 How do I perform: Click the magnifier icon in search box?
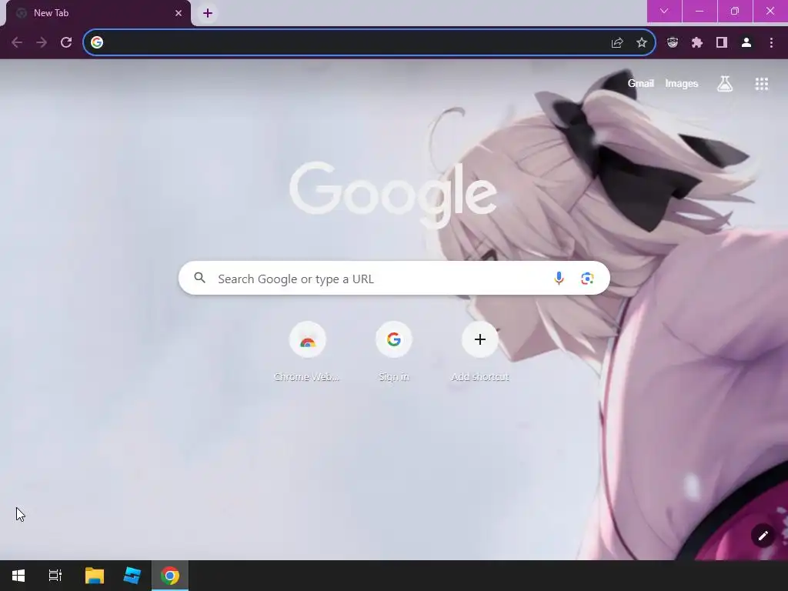[x=199, y=278]
